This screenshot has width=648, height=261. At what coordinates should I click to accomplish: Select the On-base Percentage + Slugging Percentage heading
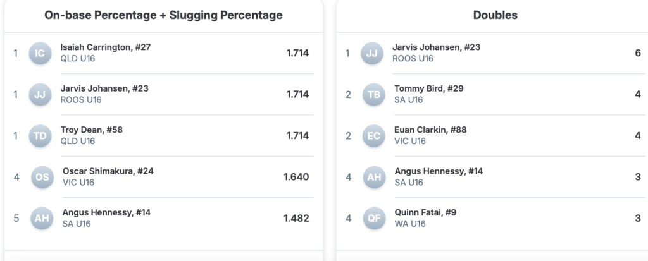163,15
